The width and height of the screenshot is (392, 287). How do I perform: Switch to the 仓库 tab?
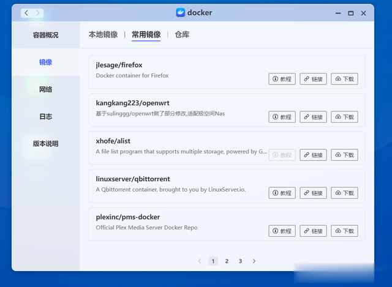point(182,34)
